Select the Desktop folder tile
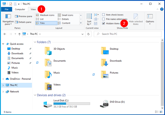The image size is (165, 115). pos(110,51)
